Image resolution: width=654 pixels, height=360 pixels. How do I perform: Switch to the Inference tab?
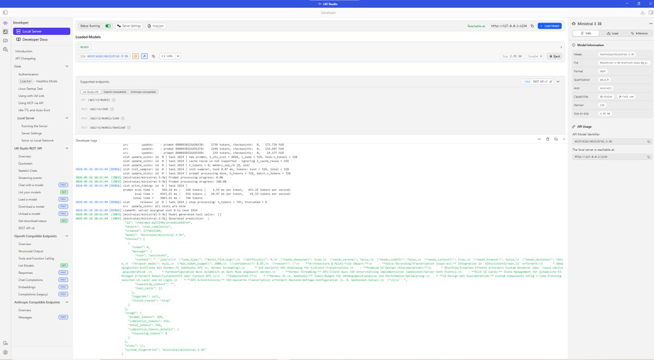(639, 33)
